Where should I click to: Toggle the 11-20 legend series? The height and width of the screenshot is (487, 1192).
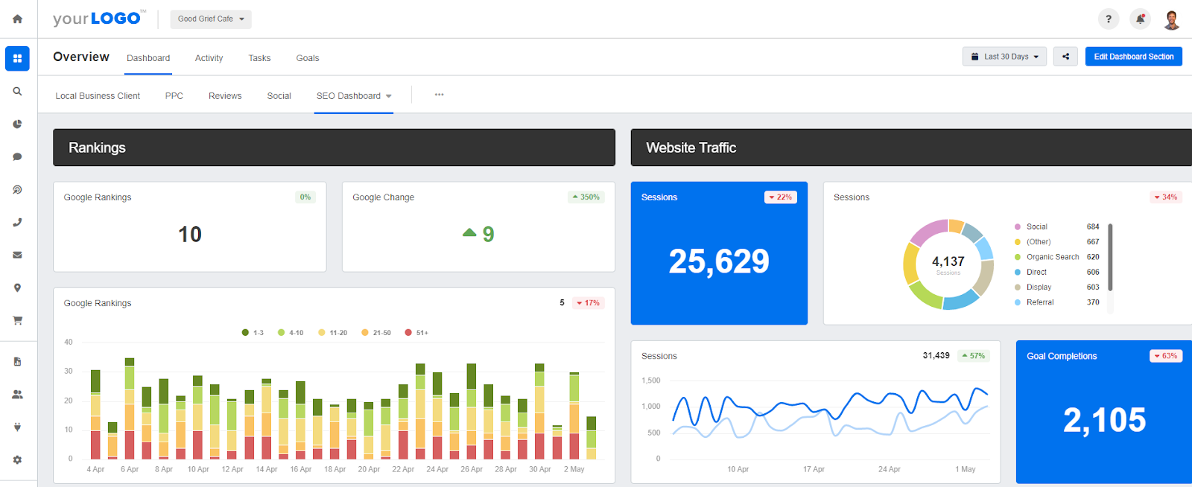[332, 333]
